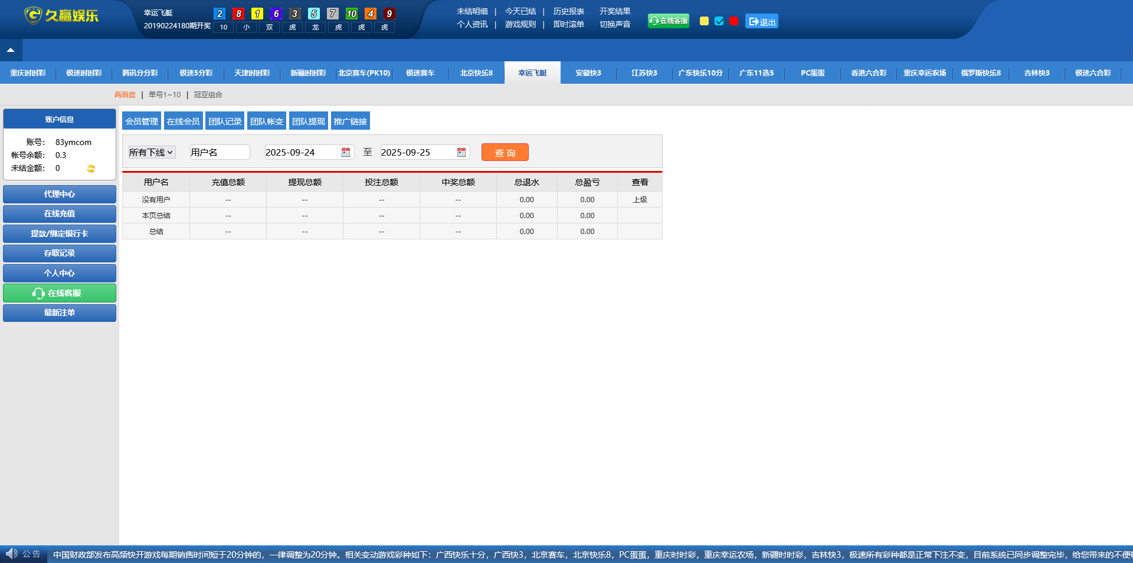Open the 个人资讯 link
This screenshot has width=1133, height=563.
(472, 24)
